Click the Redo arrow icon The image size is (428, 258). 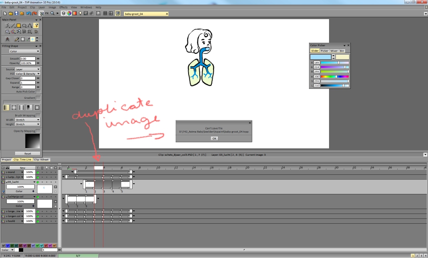(x=34, y=13)
